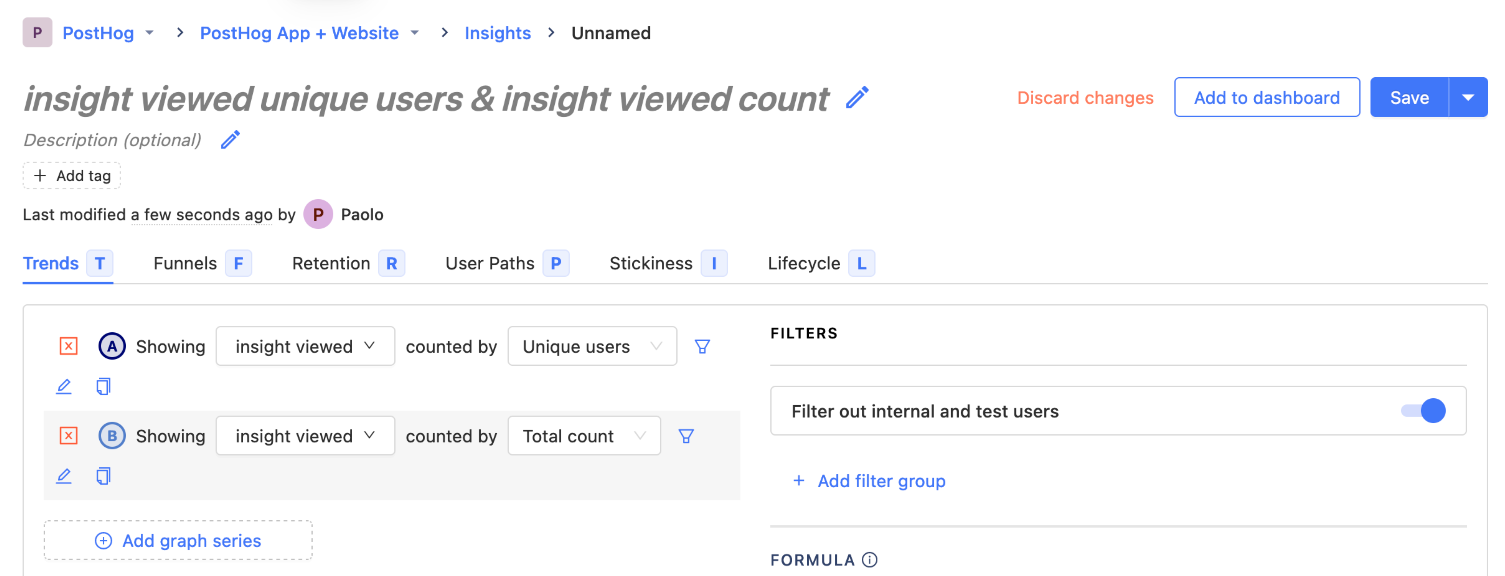The image size is (1505, 576).
Task: Open the insight viewed event dropdown for series A
Action: point(305,346)
